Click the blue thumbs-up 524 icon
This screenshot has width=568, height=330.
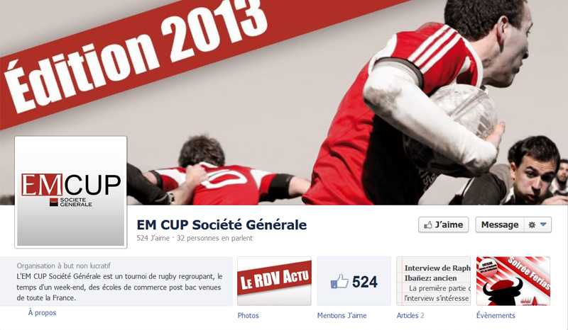click(x=339, y=281)
